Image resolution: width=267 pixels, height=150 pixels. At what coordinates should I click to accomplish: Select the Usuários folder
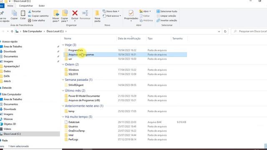tap(125, 127)
